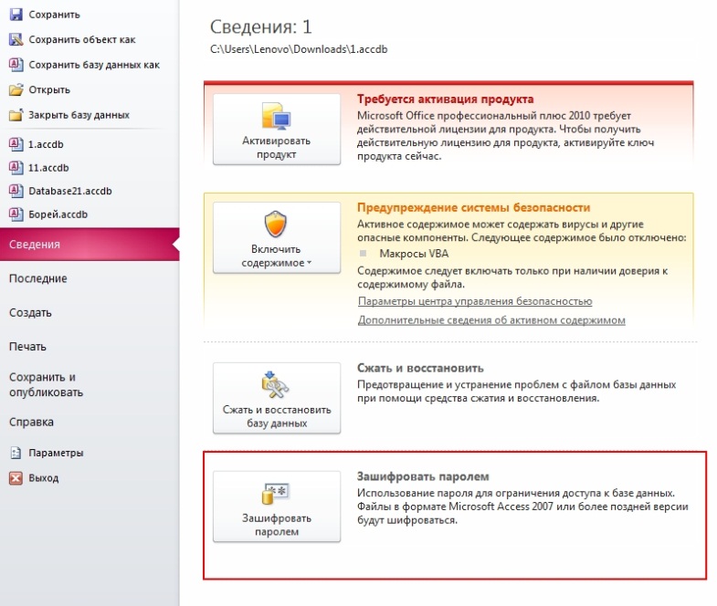The width and height of the screenshot is (717, 606).
Task: Click the Макросы VBA list item
Action: 414,253
